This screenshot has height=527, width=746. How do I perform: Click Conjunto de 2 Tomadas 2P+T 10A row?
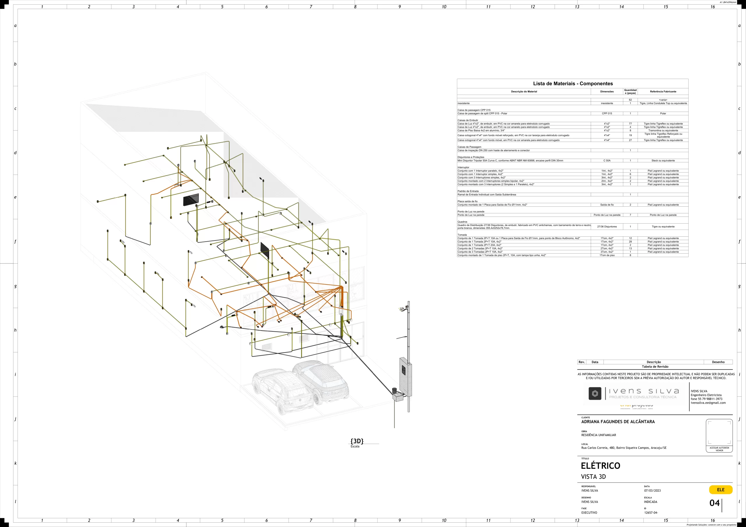point(573,249)
